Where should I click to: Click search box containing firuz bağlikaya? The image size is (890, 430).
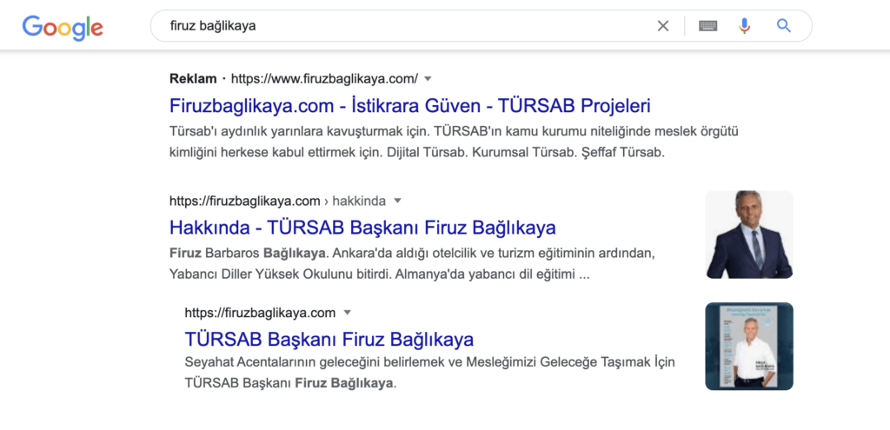pos(481,25)
